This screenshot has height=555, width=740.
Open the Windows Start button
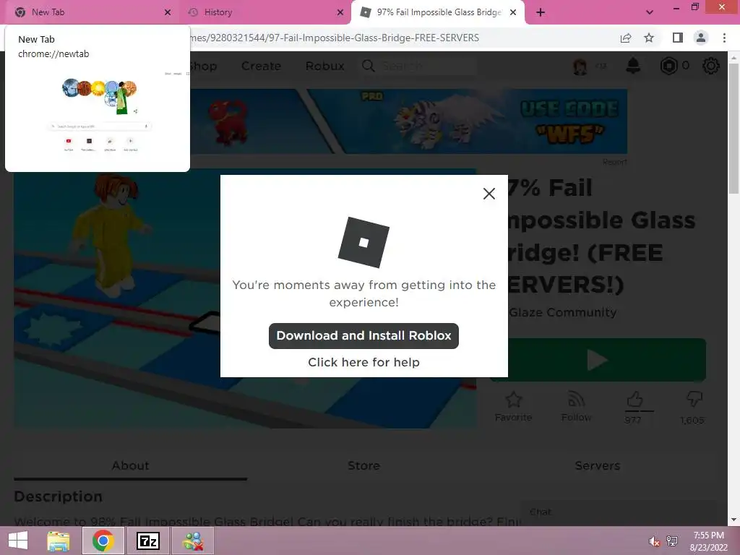pyautogui.click(x=18, y=541)
